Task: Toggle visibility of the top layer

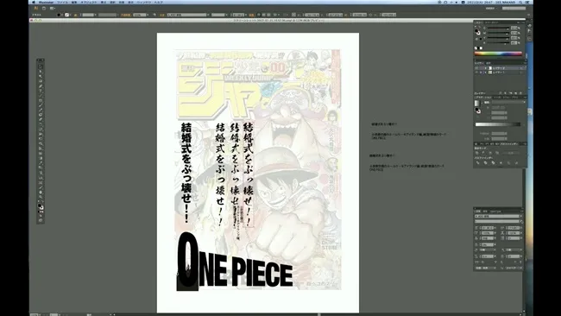Action: 476,68
